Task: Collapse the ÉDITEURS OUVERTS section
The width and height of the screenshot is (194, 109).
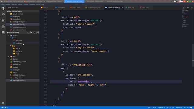Action: pyautogui.click(x=23, y=11)
